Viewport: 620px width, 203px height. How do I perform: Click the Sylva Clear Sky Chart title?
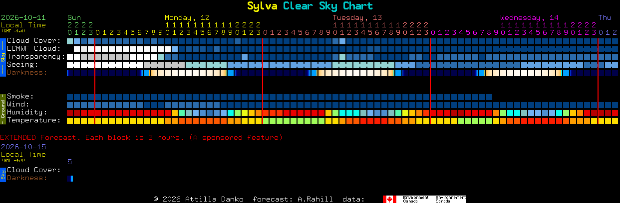310,6
